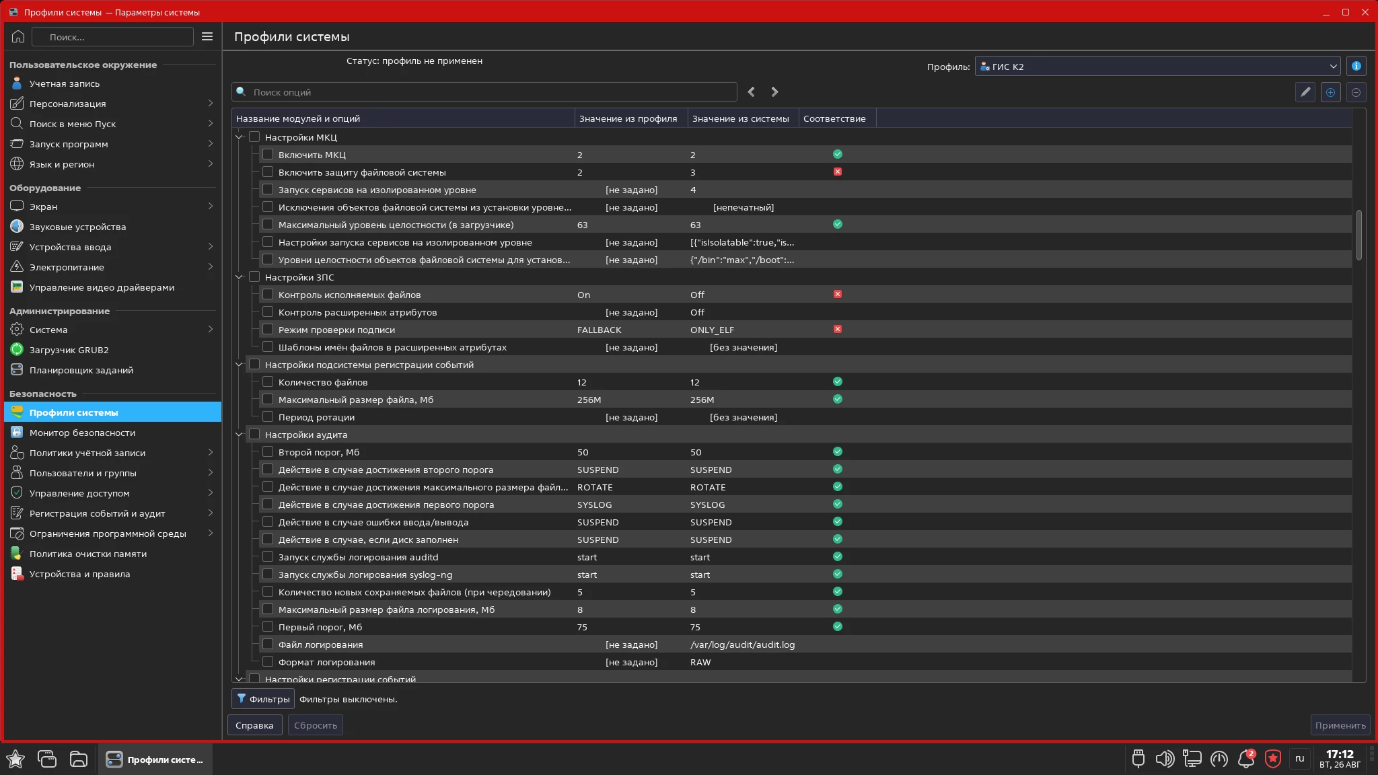
Task: Click the pencil edit profile icon
Action: click(x=1305, y=92)
